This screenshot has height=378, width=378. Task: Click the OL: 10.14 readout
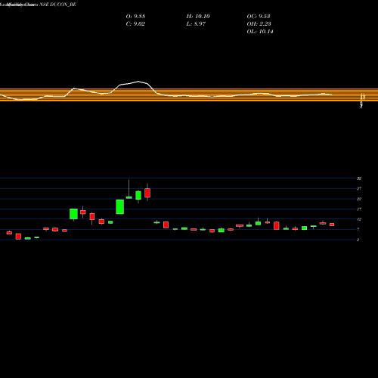pyautogui.click(x=260, y=32)
